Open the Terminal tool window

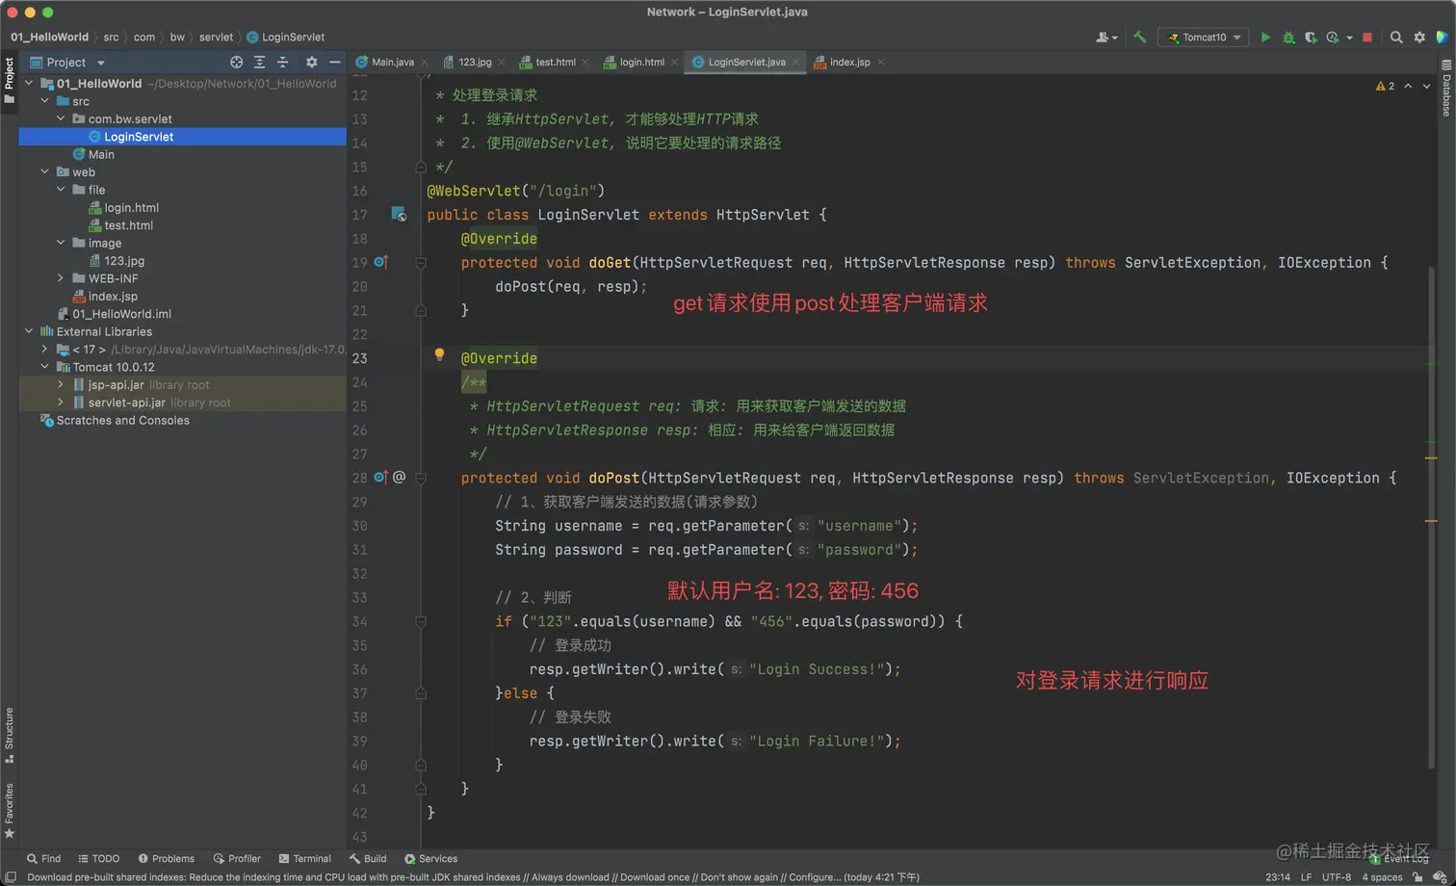pos(304,859)
